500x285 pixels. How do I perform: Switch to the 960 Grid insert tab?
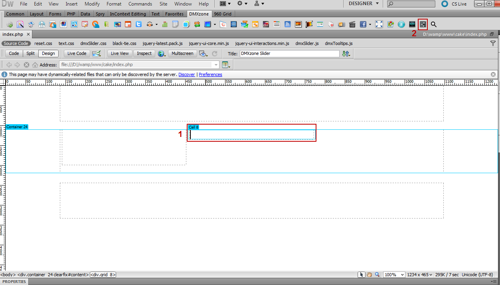tap(222, 14)
